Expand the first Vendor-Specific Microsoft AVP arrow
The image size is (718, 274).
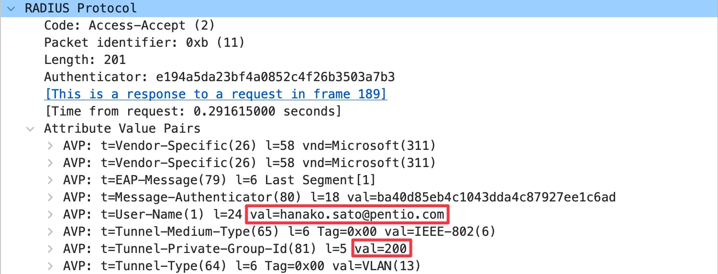[x=50, y=146]
